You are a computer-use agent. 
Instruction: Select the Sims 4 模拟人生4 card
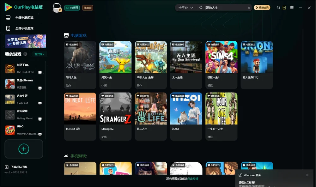tap(222, 65)
